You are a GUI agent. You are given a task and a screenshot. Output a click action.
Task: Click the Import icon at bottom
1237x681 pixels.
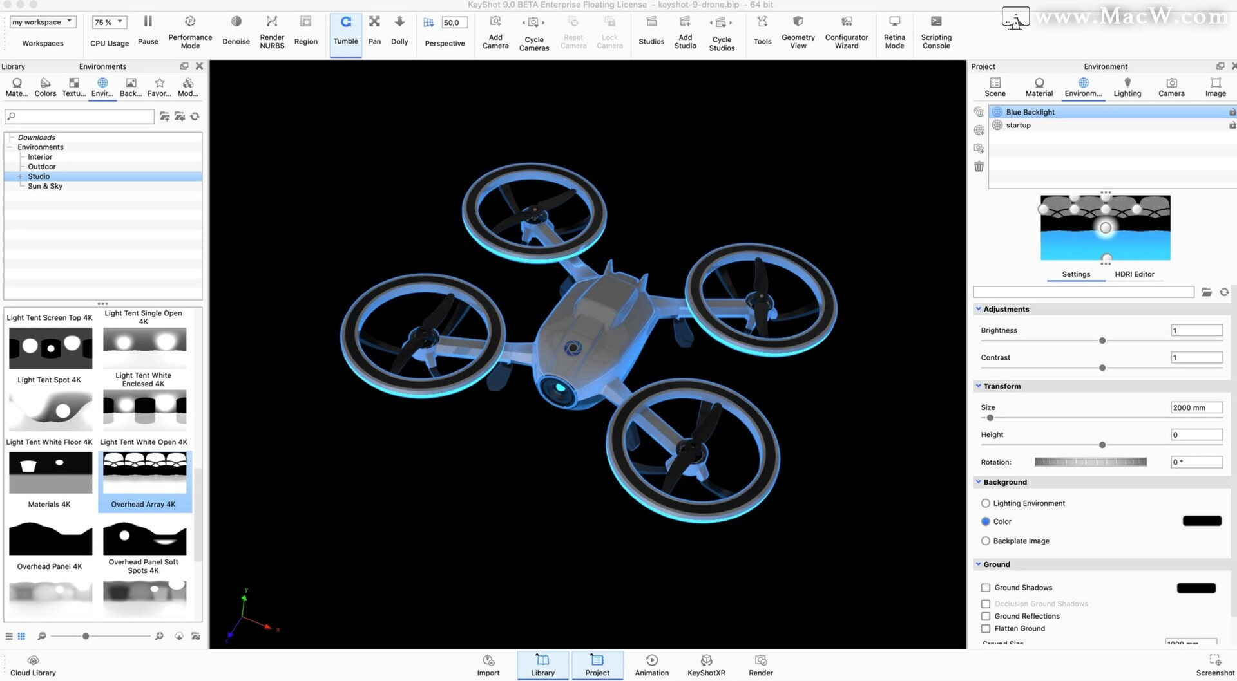488,660
